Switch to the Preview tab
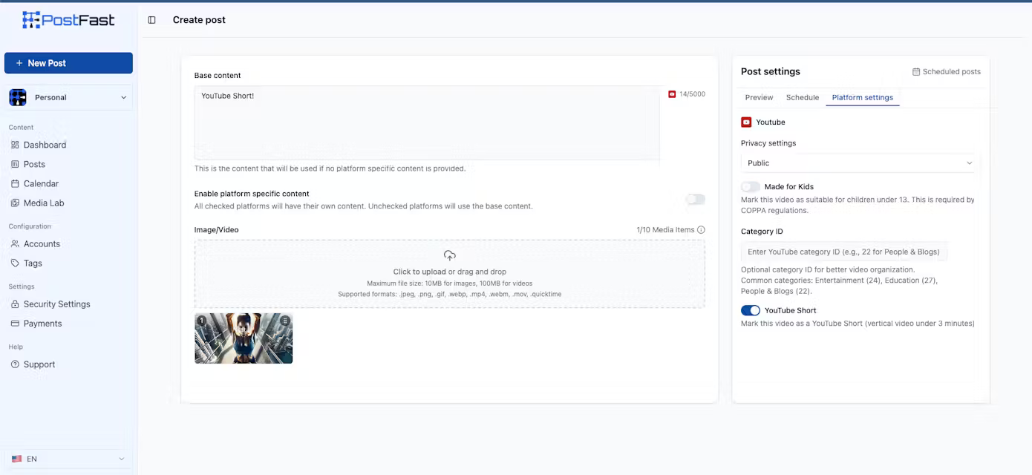1032x475 pixels. pyautogui.click(x=759, y=97)
